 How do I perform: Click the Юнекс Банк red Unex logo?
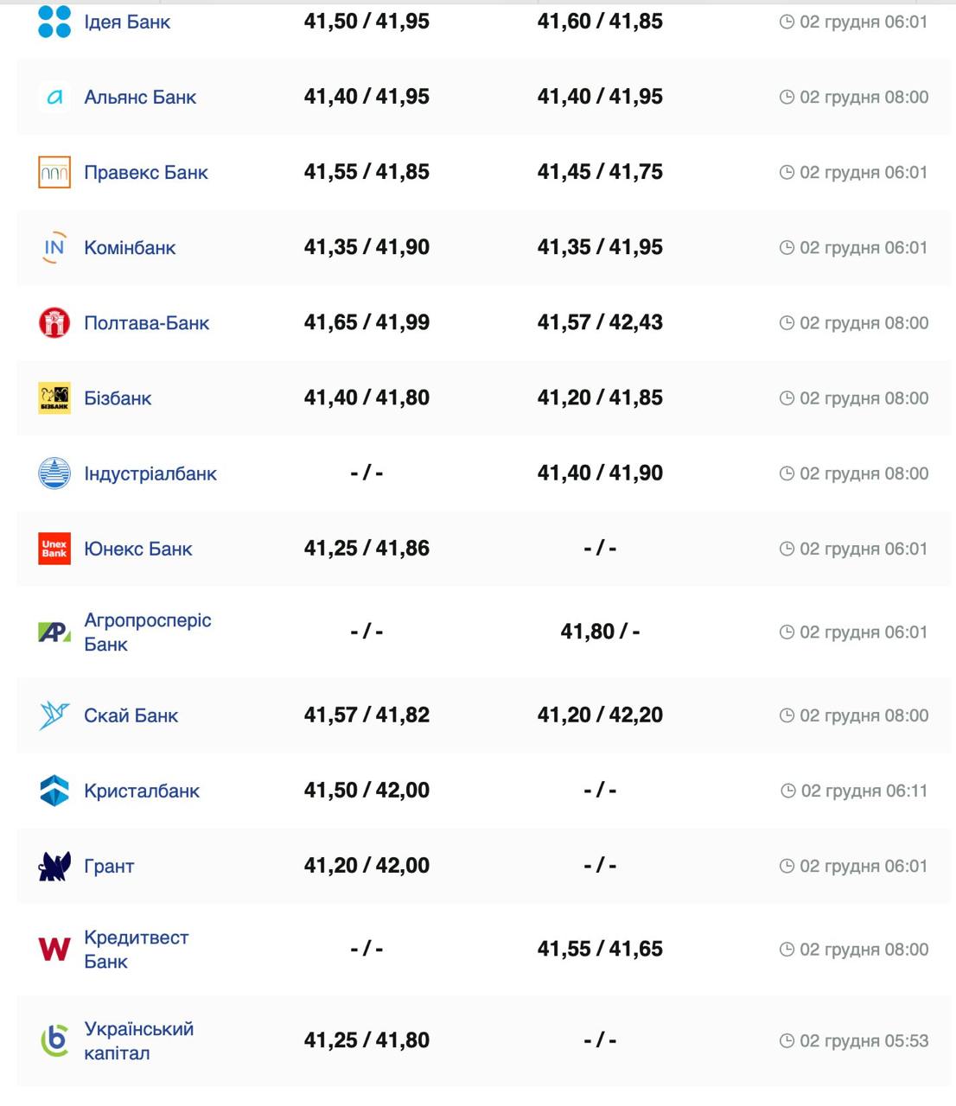[54, 548]
